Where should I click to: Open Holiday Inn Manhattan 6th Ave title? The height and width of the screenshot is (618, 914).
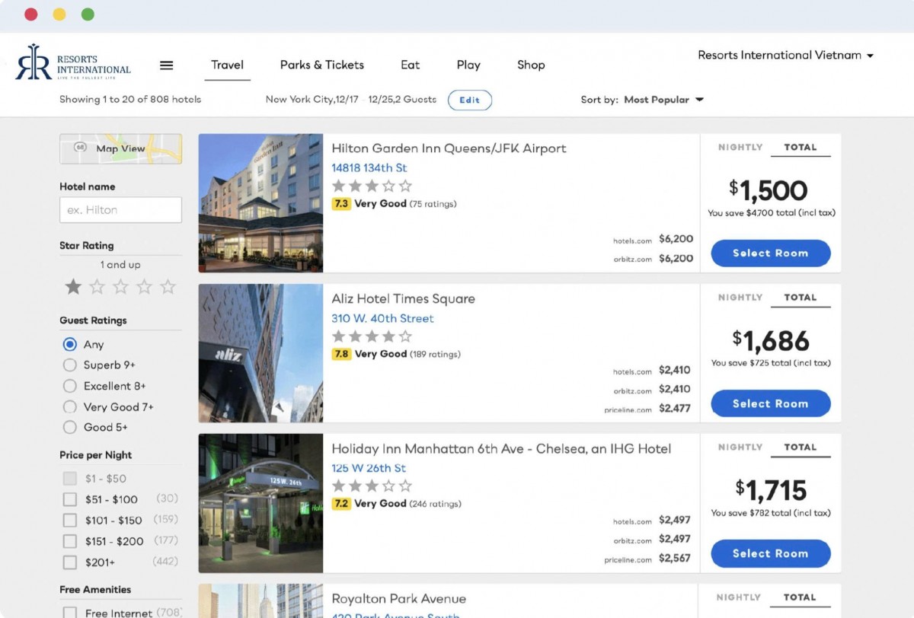pos(501,448)
